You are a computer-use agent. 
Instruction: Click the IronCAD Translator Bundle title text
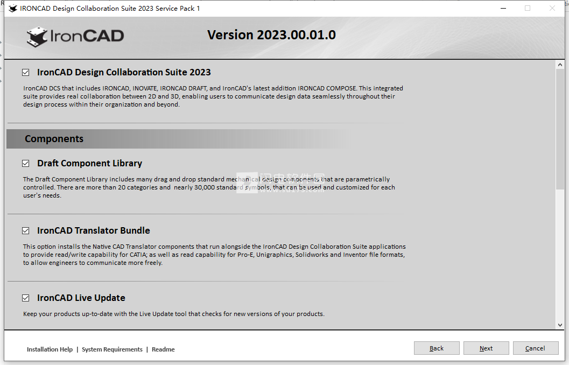pyautogui.click(x=94, y=231)
